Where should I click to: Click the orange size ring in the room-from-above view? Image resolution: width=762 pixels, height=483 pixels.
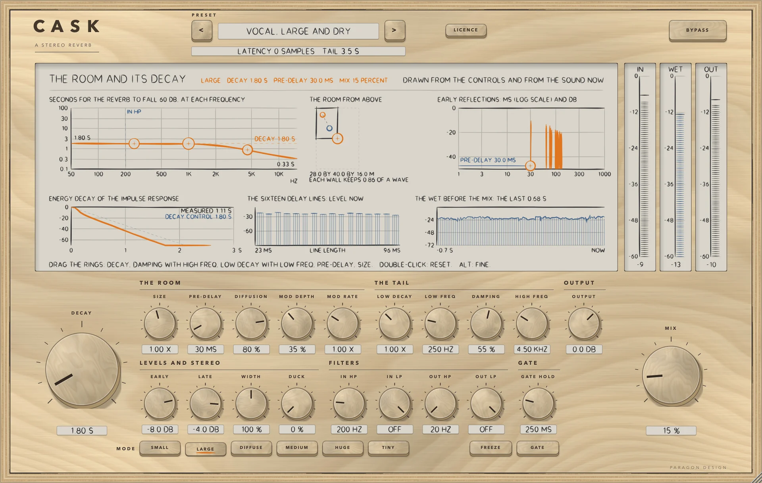pyautogui.click(x=337, y=139)
